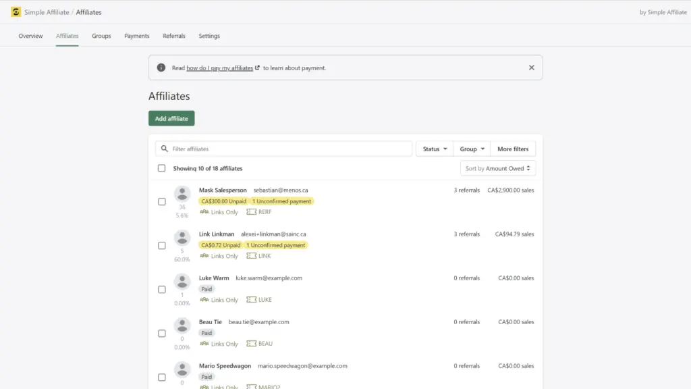This screenshot has height=389, width=691.
Task: Go to the Referrals tab
Action: pos(174,36)
